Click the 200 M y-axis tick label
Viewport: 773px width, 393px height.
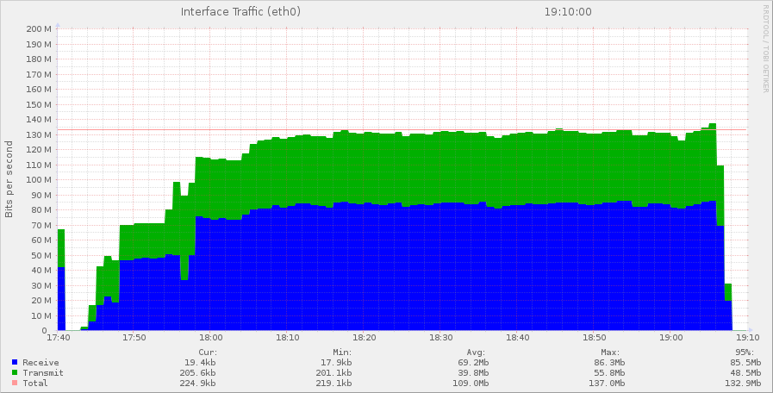pos(40,29)
